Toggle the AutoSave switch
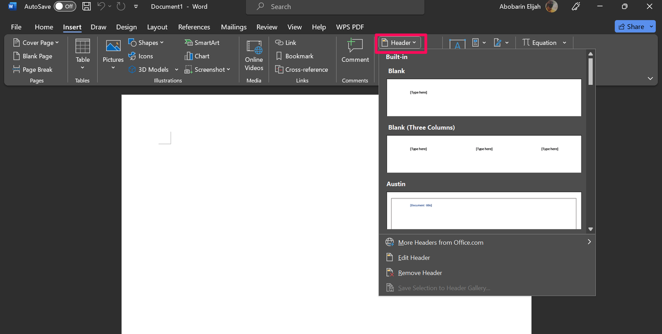662x334 pixels. [x=65, y=7]
